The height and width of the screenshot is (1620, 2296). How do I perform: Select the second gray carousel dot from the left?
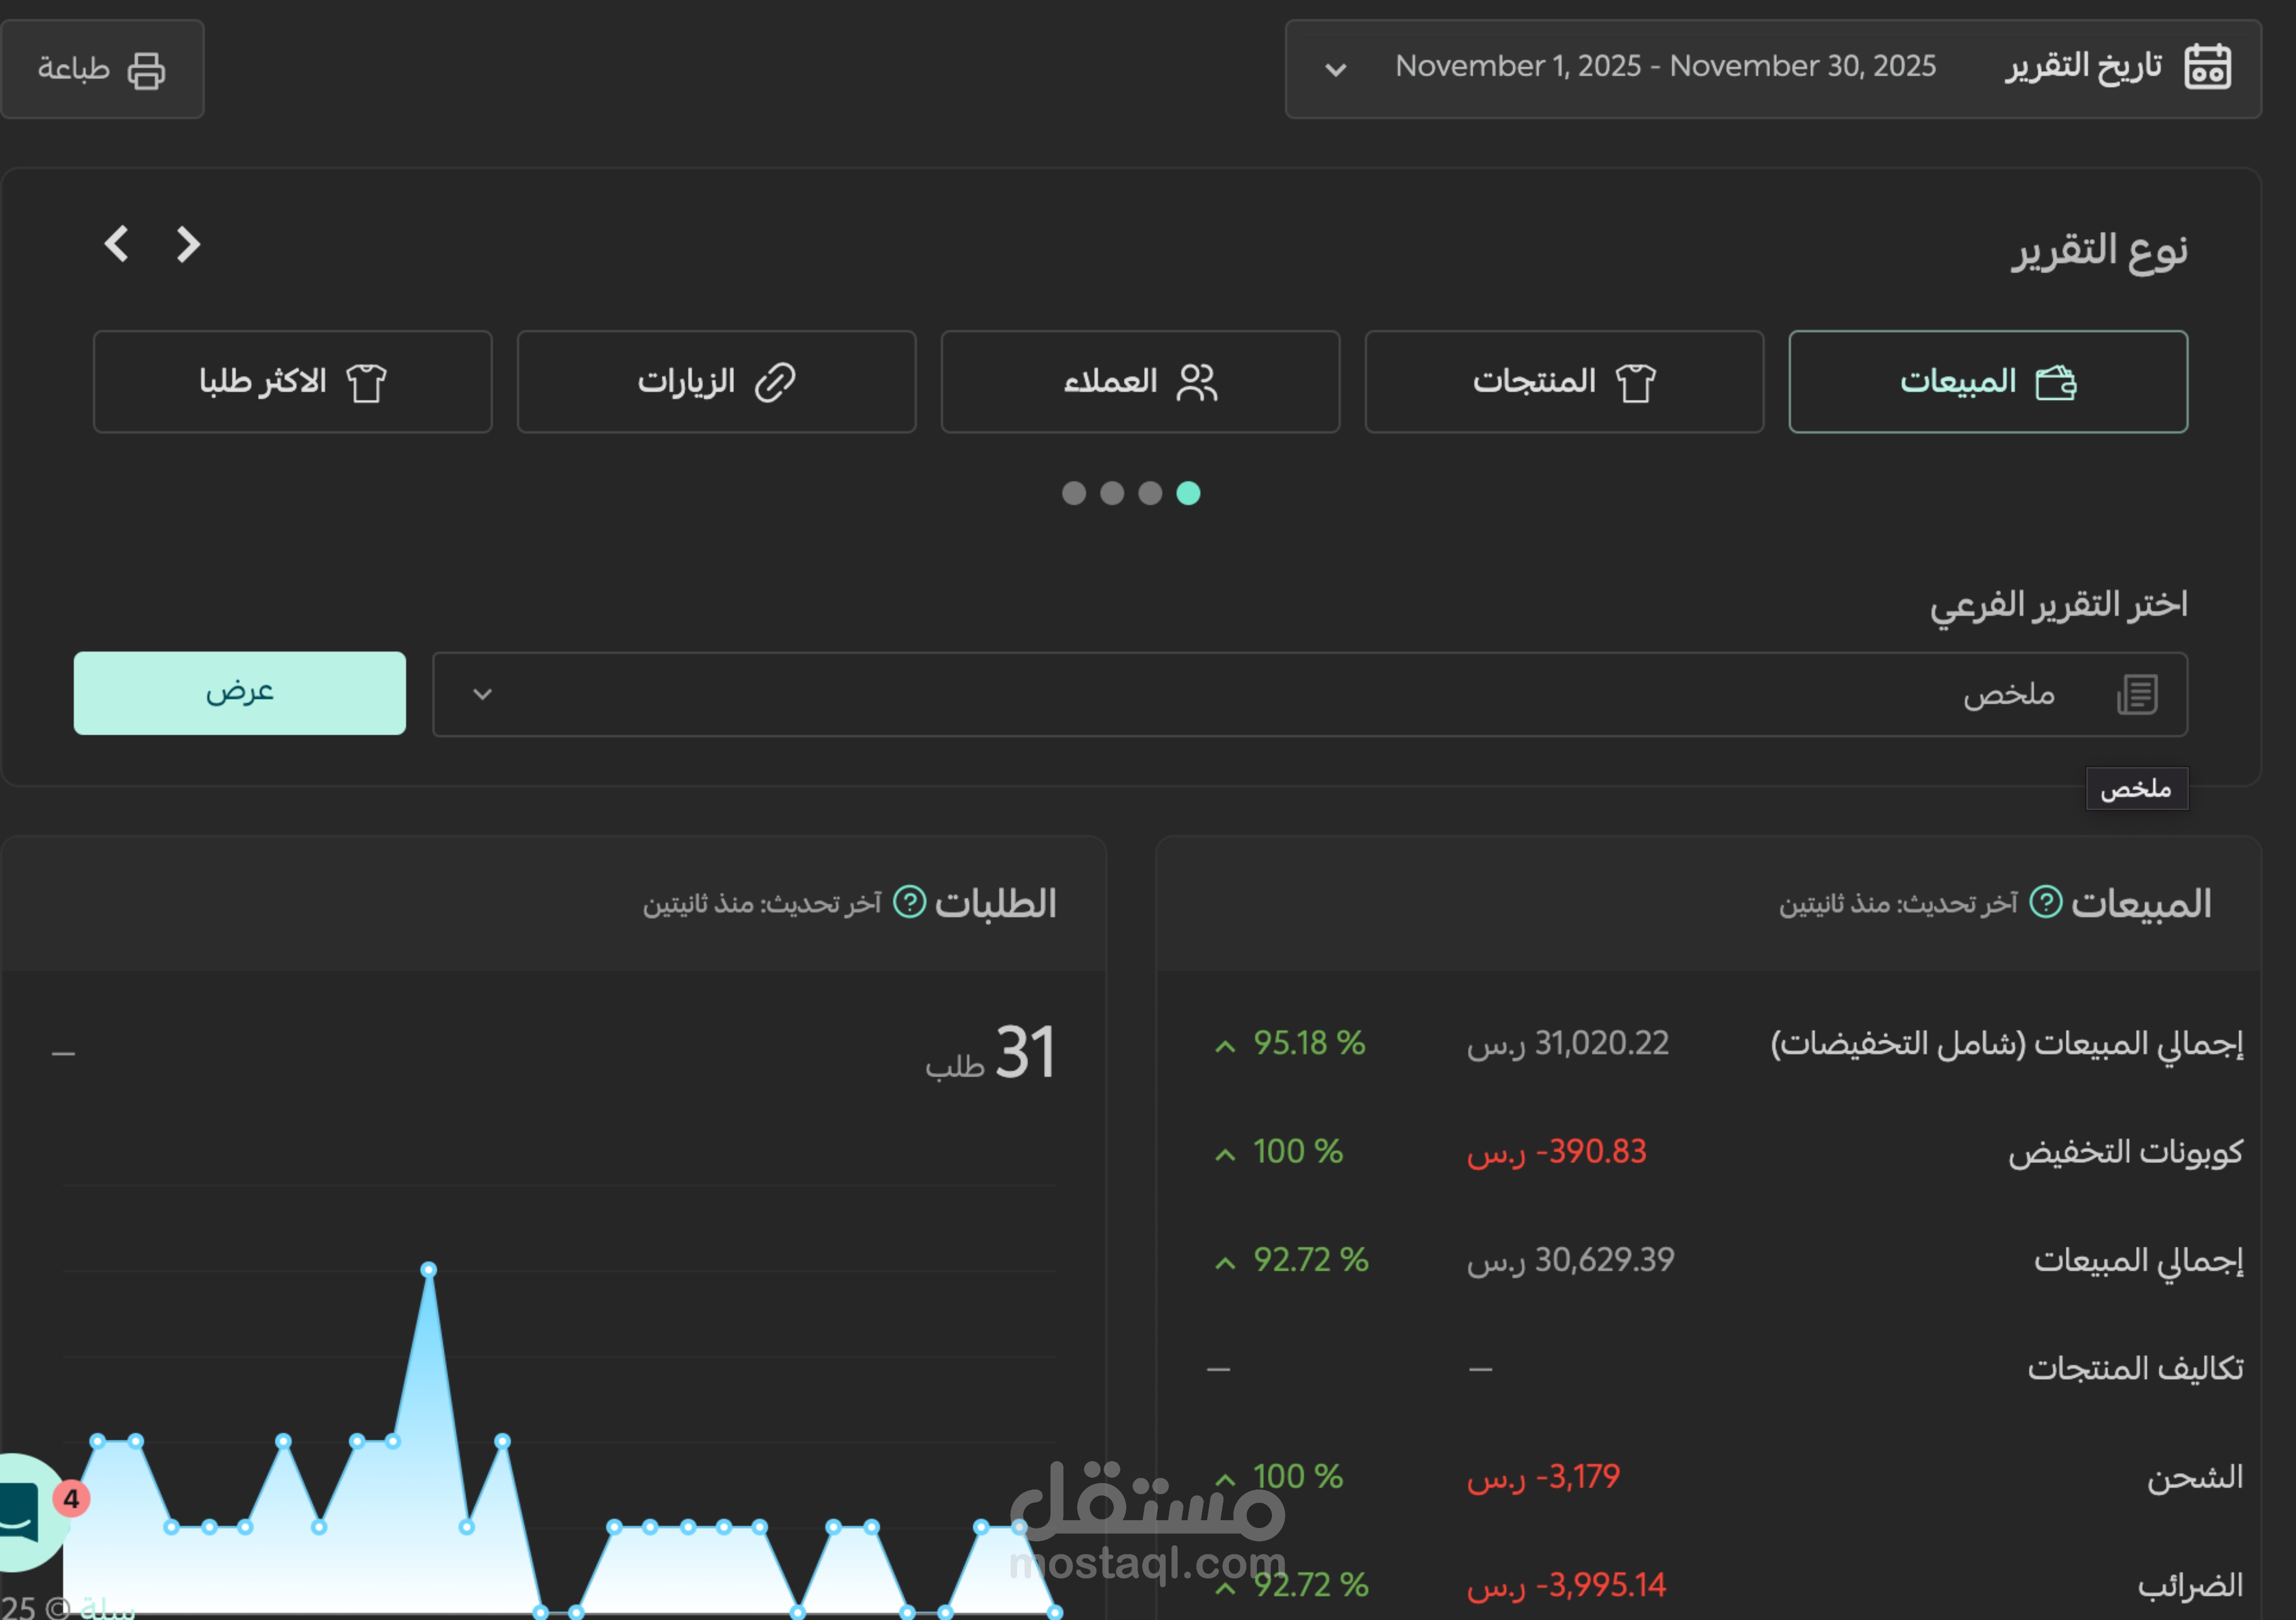pyautogui.click(x=1112, y=493)
